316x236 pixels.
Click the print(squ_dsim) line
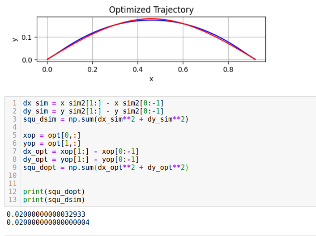point(54,200)
